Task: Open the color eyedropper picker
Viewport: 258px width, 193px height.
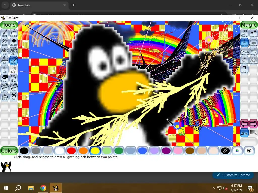Action: pyautogui.click(x=225, y=151)
